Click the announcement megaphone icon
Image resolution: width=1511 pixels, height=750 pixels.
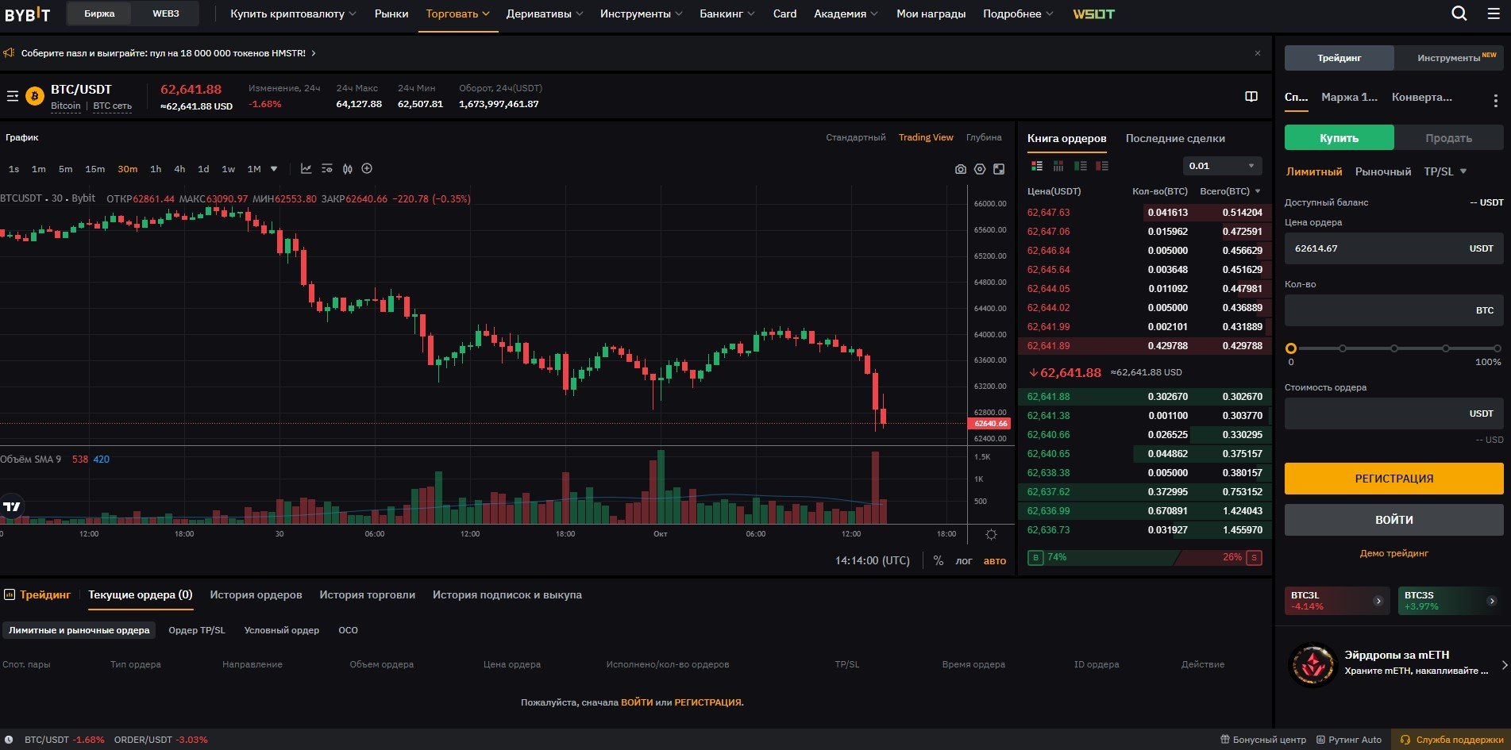point(9,53)
